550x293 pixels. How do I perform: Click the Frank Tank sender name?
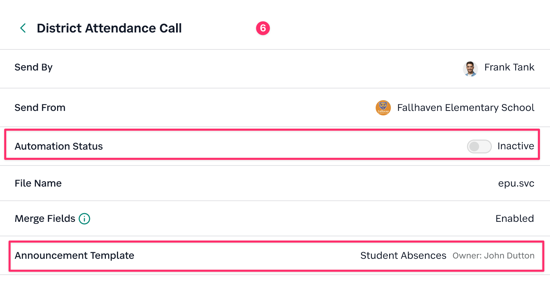click(x=509, y=67)
